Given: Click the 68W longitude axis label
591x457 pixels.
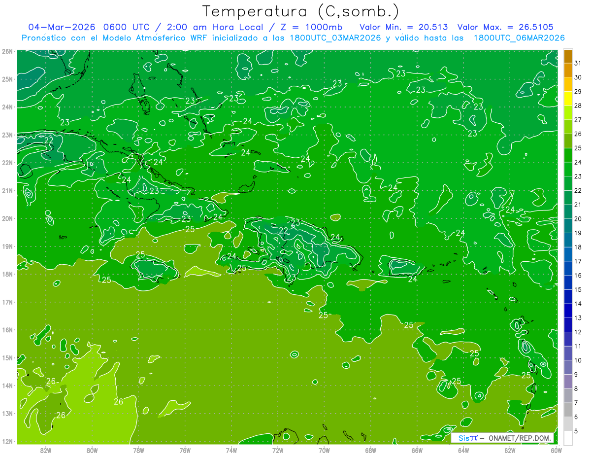Looking at the screenshot, I should click(370, 450).
